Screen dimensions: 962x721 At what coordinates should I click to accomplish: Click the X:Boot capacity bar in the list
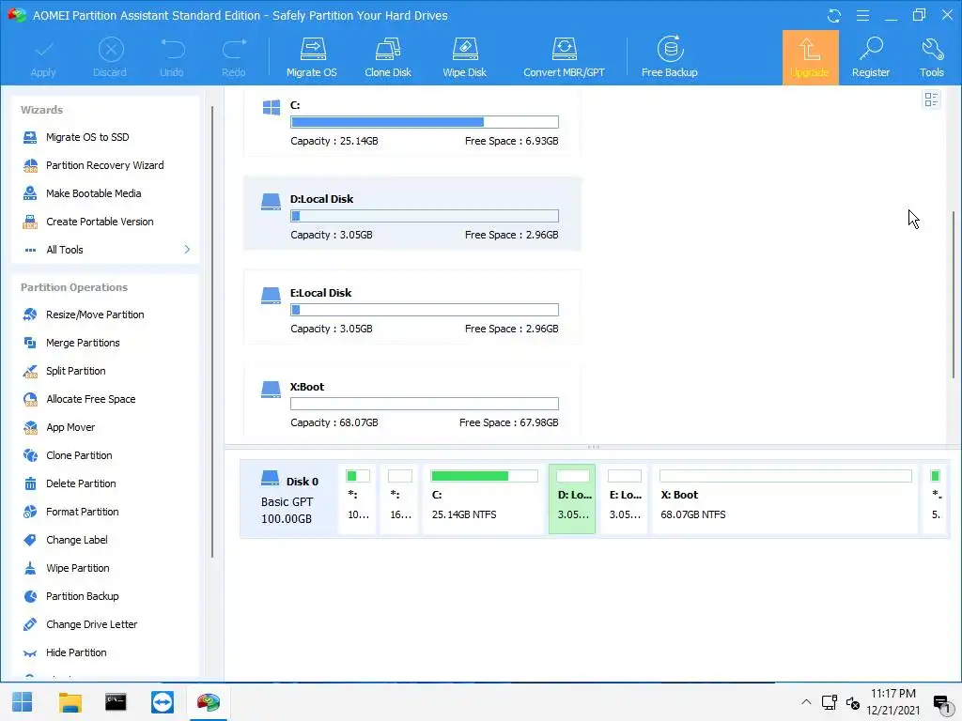coord(425,404)
